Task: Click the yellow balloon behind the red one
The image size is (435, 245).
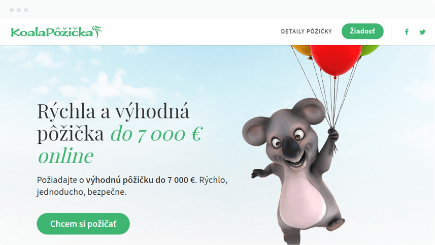Action: tap(302, 50)
